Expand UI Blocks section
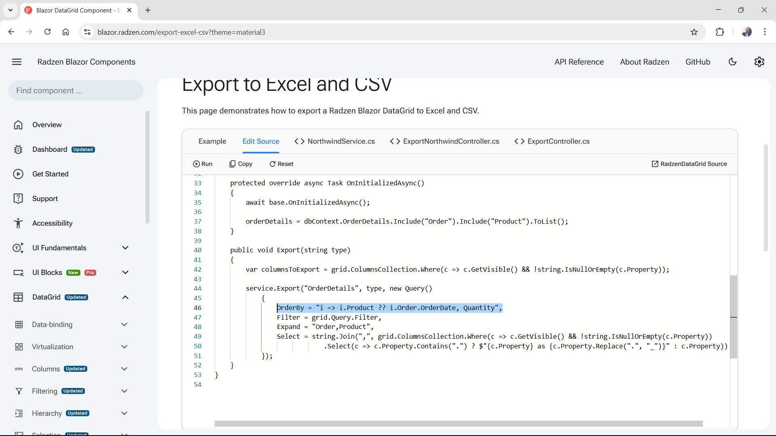This screenshot has width=776, height=436. [125, 272]
